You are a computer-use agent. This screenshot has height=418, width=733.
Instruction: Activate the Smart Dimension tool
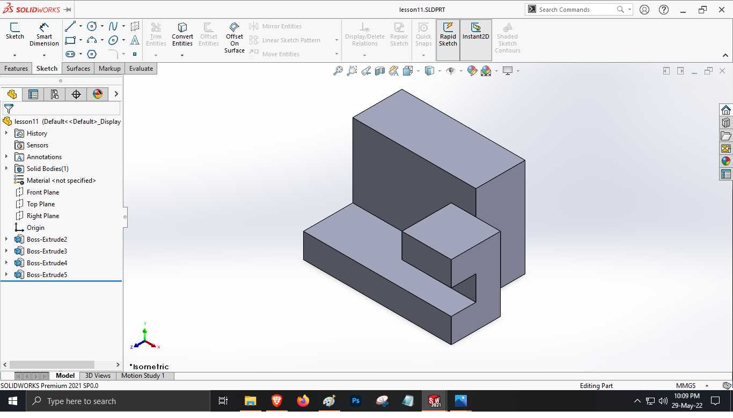(44, 34)
